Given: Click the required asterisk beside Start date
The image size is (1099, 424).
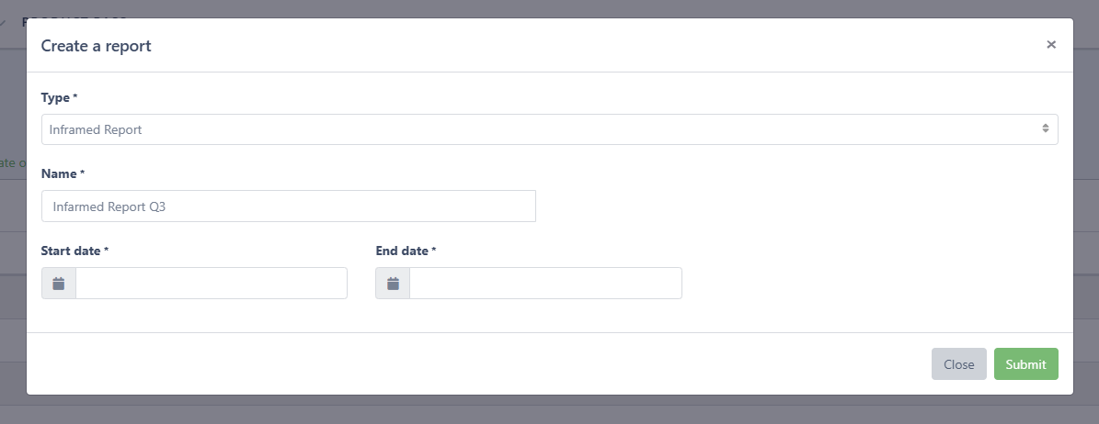Looking at the screenshot, I should pos(107,251).
